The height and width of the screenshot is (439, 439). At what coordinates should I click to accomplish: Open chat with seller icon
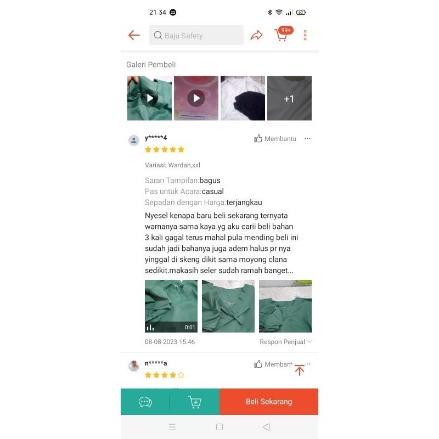(x=145, y=402)
